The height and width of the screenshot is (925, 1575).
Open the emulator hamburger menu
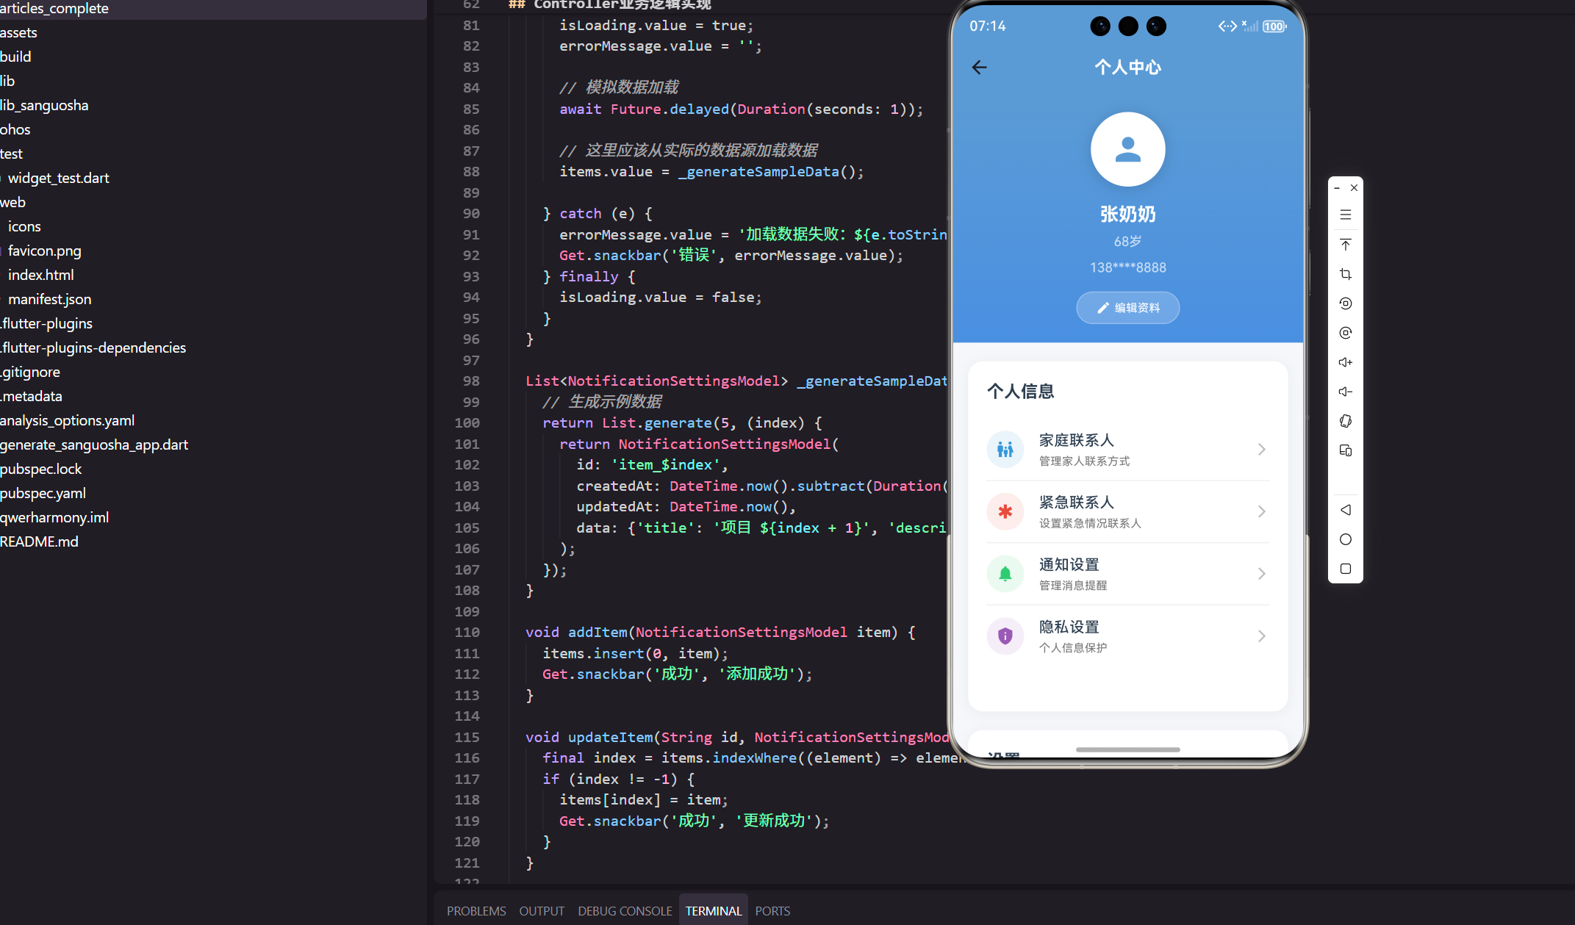coord(1345,215)
